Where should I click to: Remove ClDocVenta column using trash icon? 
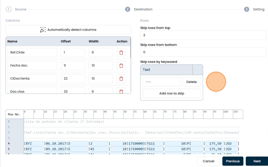tap(121, 79)
